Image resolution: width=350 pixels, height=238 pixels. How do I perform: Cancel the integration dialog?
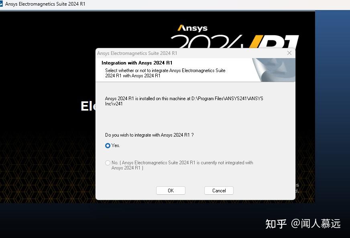[x=219, y=190]
